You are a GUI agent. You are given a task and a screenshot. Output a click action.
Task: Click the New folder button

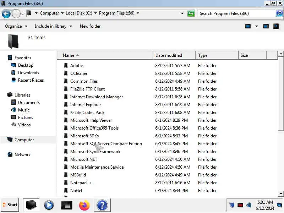[x=90, y=26]
